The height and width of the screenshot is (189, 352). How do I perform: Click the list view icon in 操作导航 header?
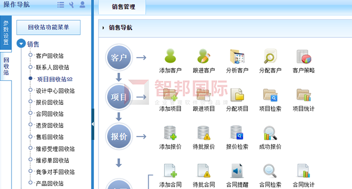pos(61,5)
